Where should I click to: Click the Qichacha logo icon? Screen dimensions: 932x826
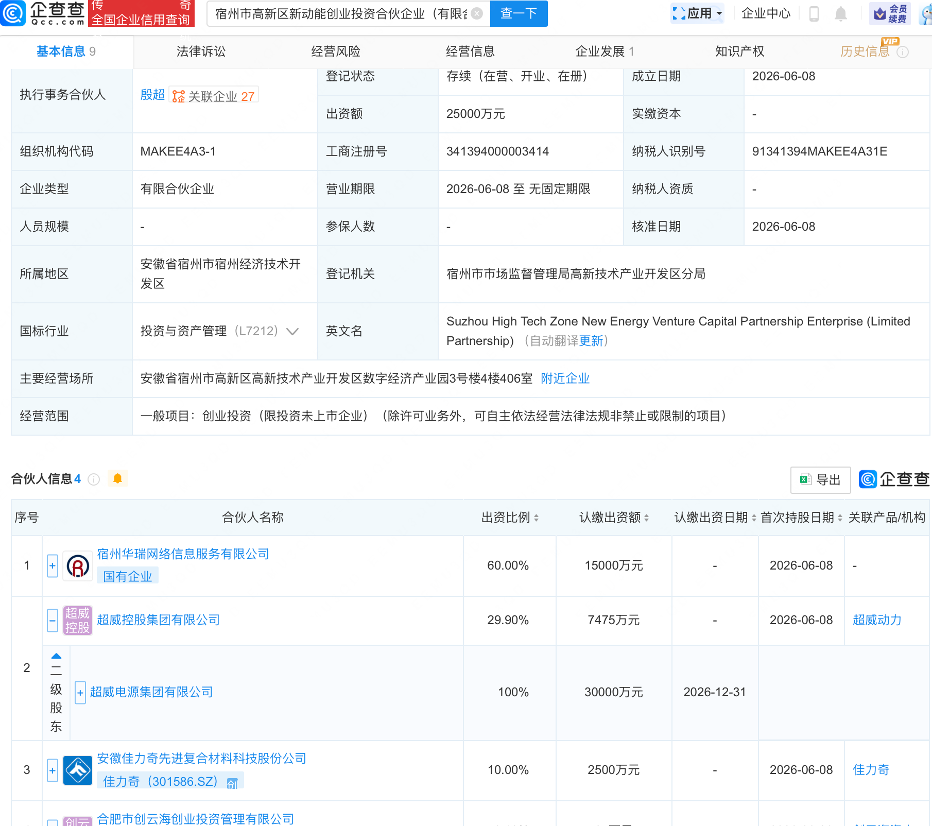13,13
